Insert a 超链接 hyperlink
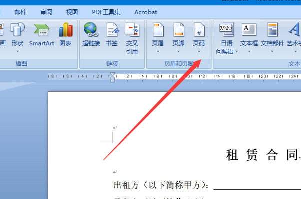 pos(91,35)
